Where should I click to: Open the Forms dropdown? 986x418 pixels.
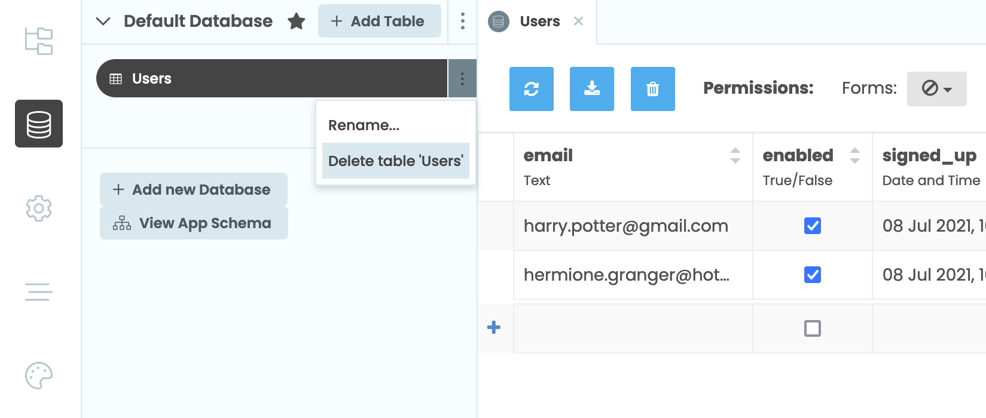point(936,89)
